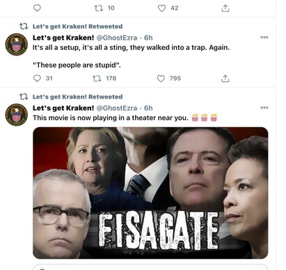Screen dimensions: 286x270
Task: Open more options for the "setup" tweet
Action: coord(264,37)
